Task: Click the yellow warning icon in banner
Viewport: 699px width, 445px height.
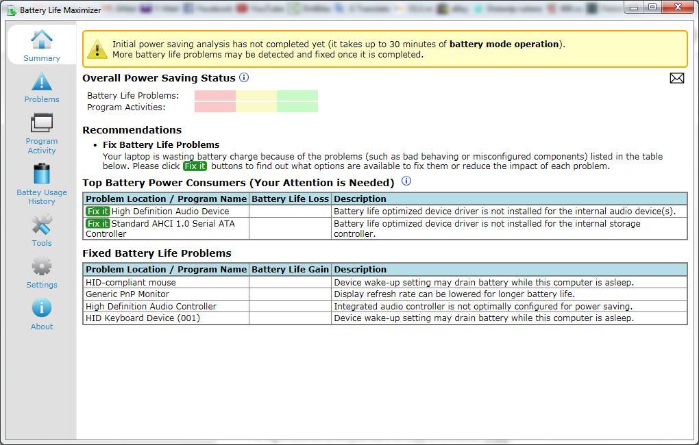Action: (x=97, y=49)
